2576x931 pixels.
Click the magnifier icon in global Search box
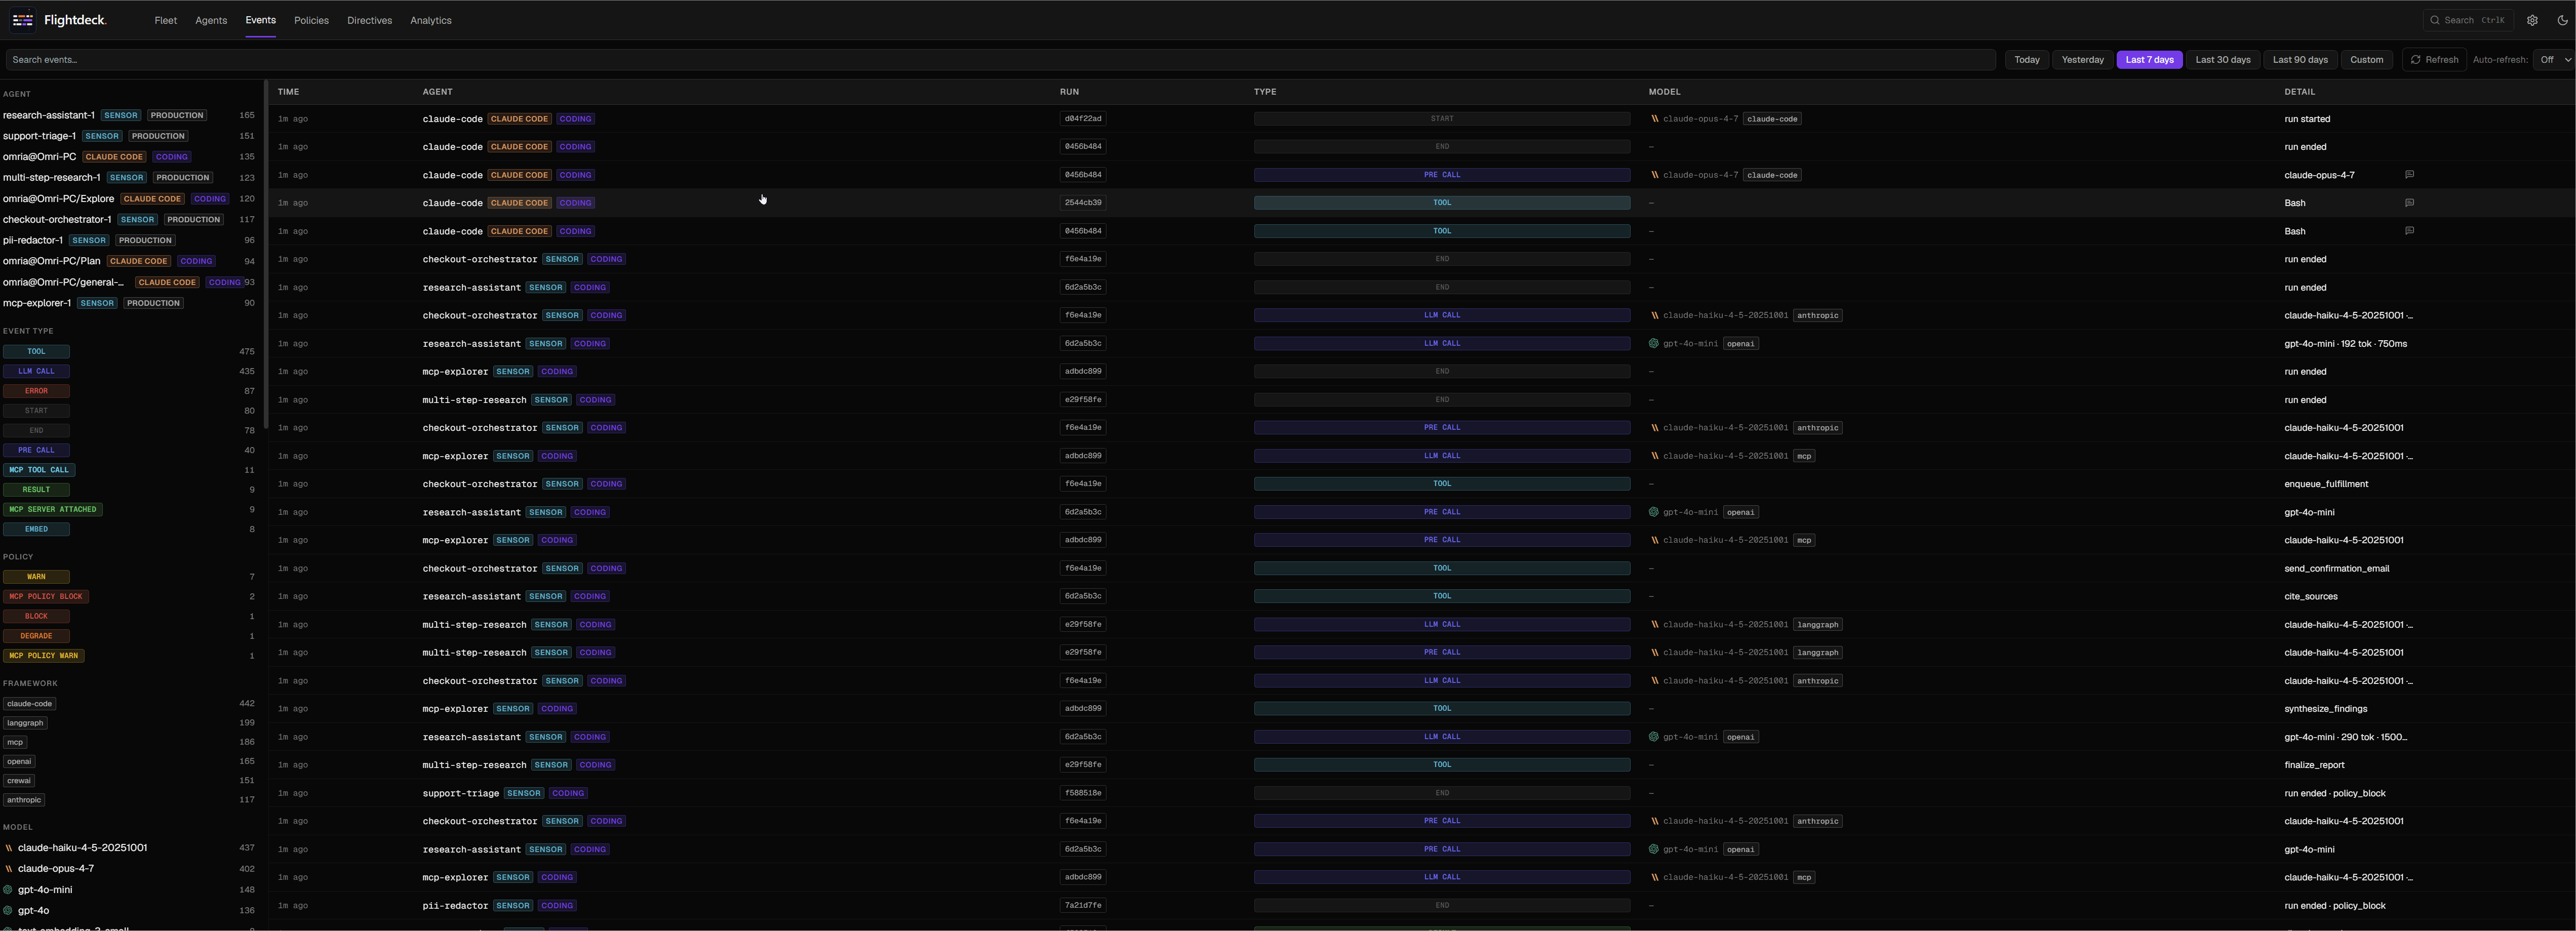point(2435,20)
